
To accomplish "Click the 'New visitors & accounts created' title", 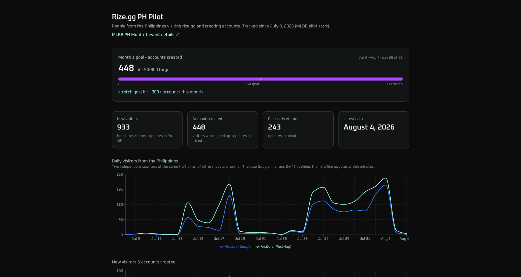I will [x=144, y=262].
